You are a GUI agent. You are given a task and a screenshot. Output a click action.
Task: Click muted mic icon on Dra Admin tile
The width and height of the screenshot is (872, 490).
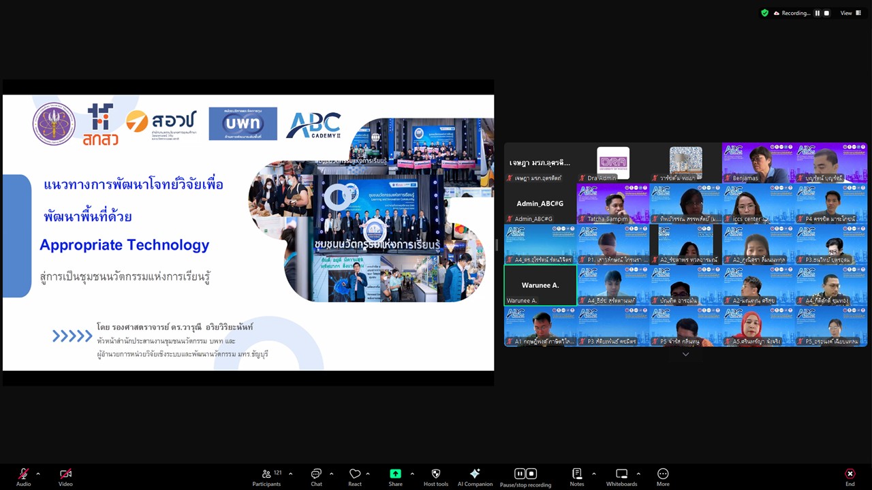[x=582, y=178]
